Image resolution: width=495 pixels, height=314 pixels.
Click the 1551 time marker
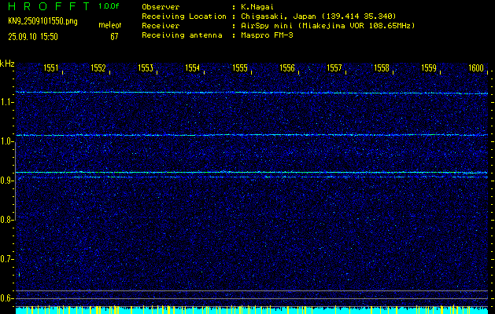click(51, 68)
